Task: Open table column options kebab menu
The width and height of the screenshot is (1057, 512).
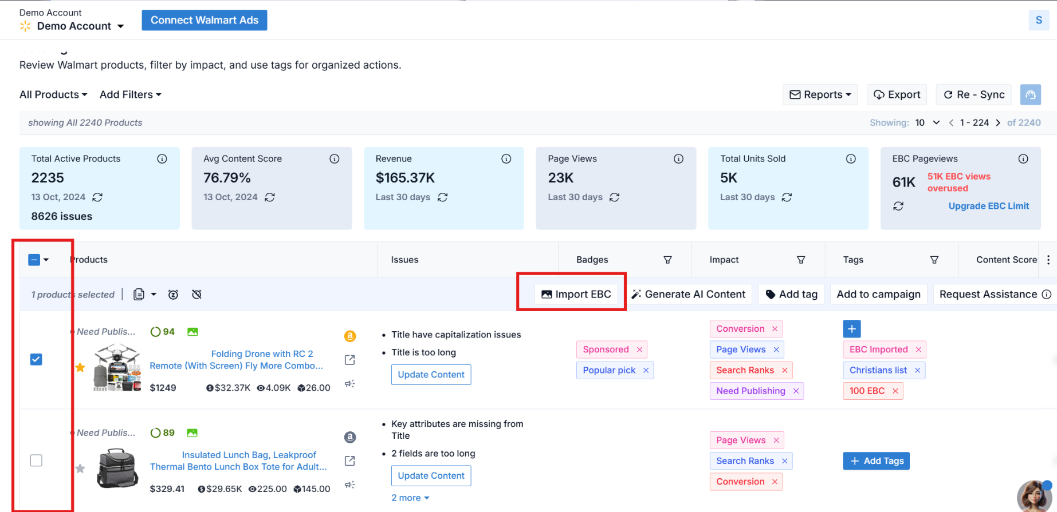Action: point(1048,260)
